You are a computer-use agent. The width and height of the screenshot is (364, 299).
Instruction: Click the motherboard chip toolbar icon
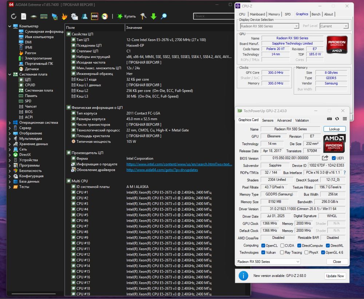pyautogui.click(x=33, y=16)
